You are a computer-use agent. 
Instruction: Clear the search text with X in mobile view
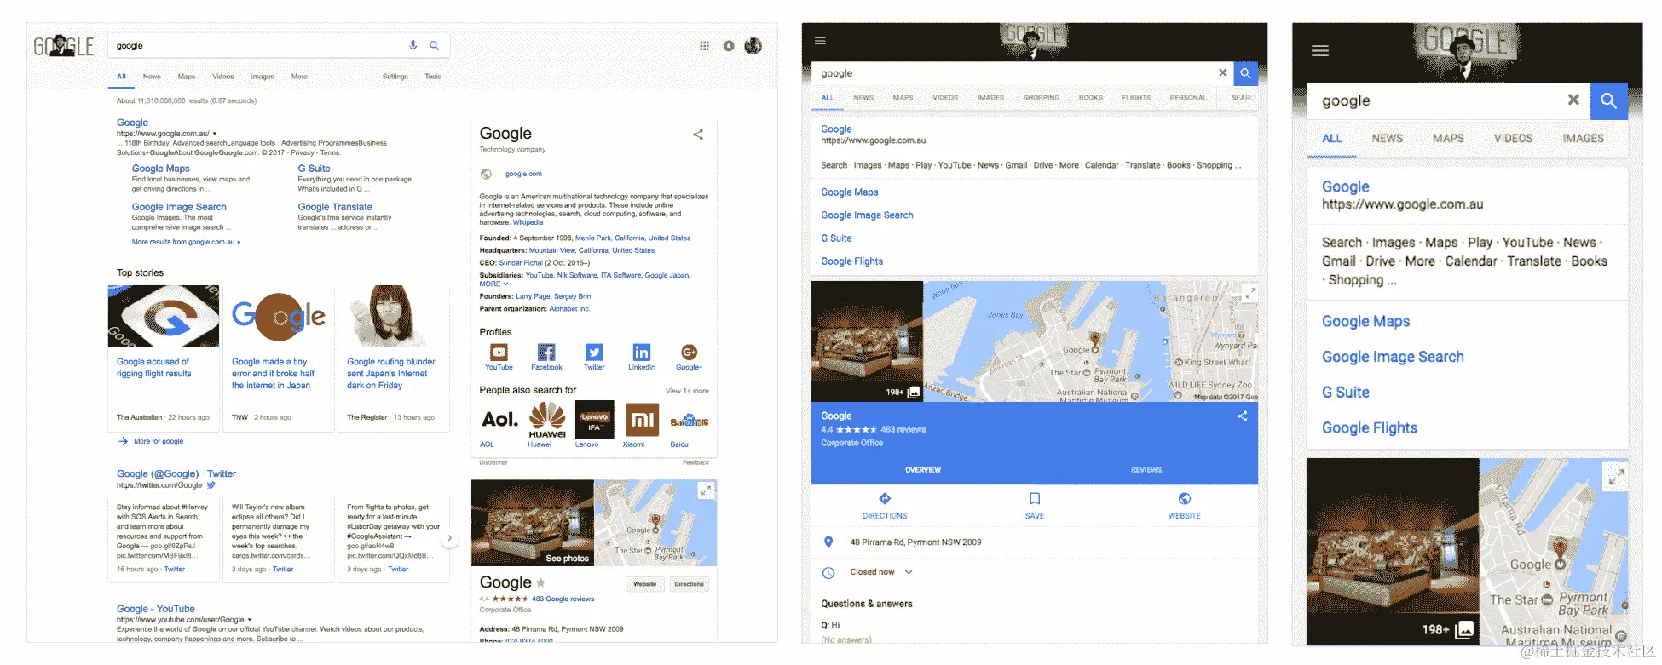click(1573, 100)
